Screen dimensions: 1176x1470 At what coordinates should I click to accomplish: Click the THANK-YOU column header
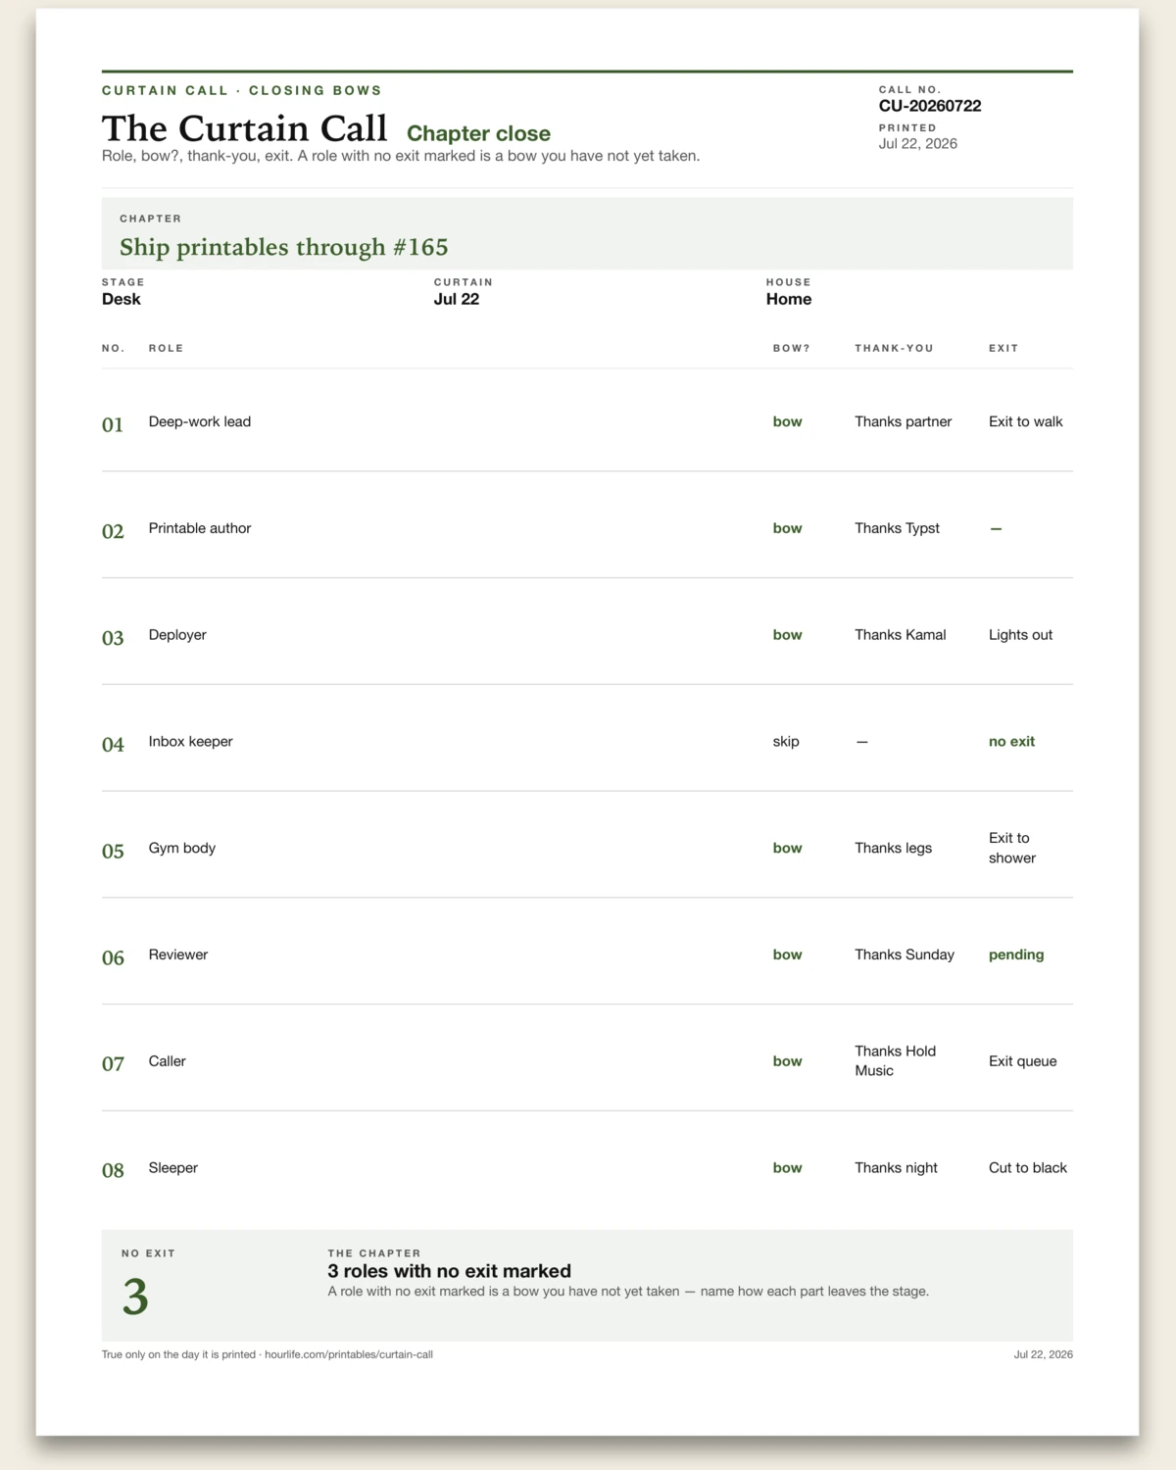(x=894, y=348)
